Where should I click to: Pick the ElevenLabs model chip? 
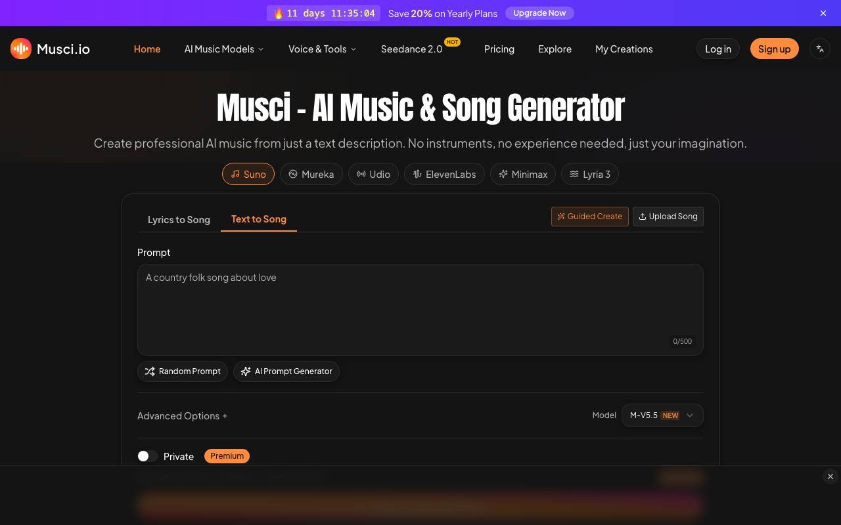coord(444,174)
